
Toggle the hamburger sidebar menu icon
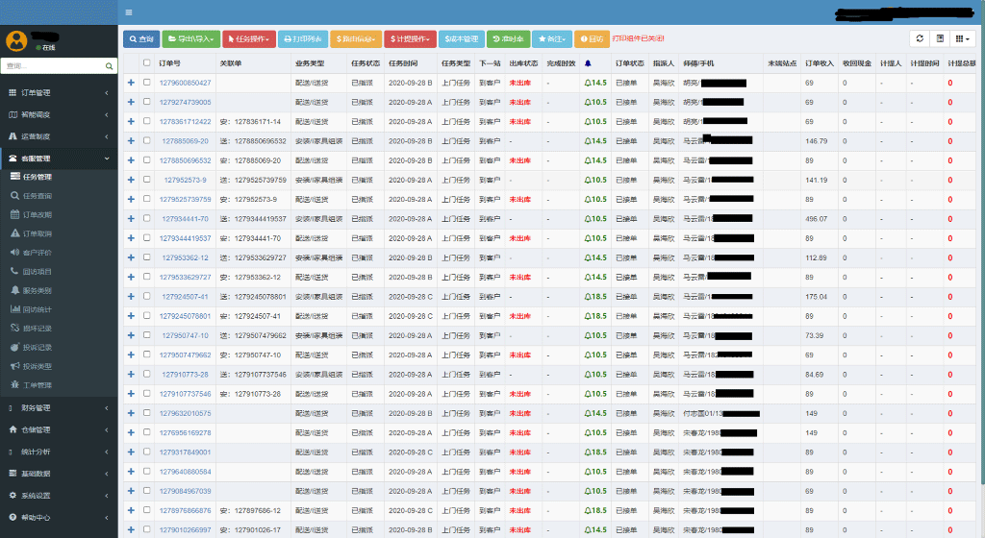129,12
